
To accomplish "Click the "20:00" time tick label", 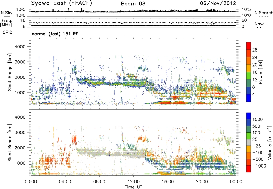I will (202, 182).
